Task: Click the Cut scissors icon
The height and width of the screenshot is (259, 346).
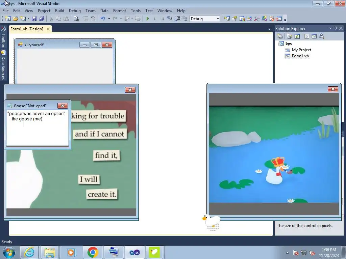Action: [51, 19]
